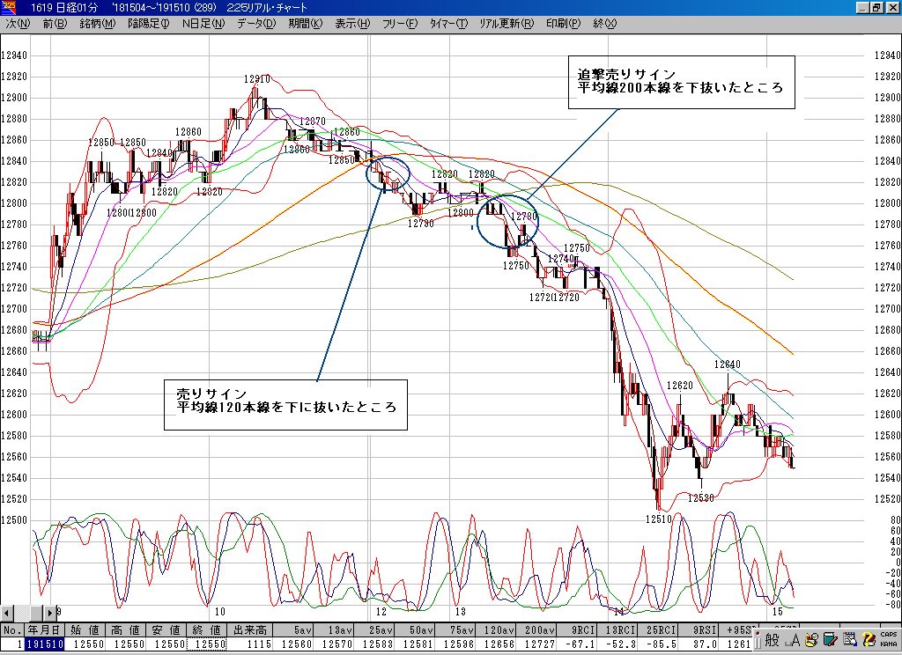Viewport: 902px width, 655px height.
Task: Toggle CAPS KANA lock indicator
Action: pyautogui.click(x=887, y=640)
